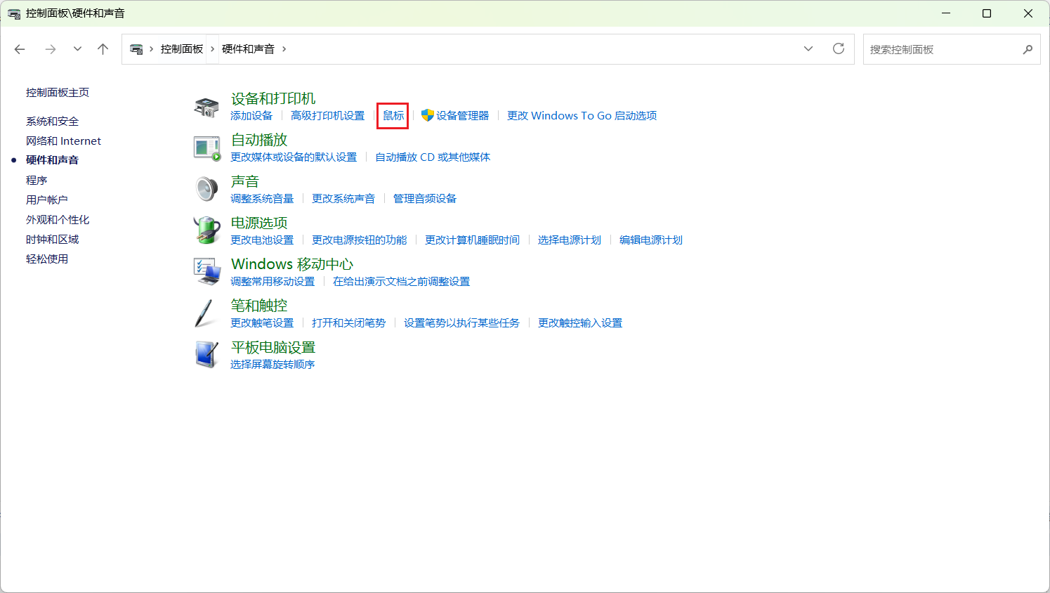Screen dimensions: 1050x593
Task: Go back with the left arrow
Action: click(20, 49)
